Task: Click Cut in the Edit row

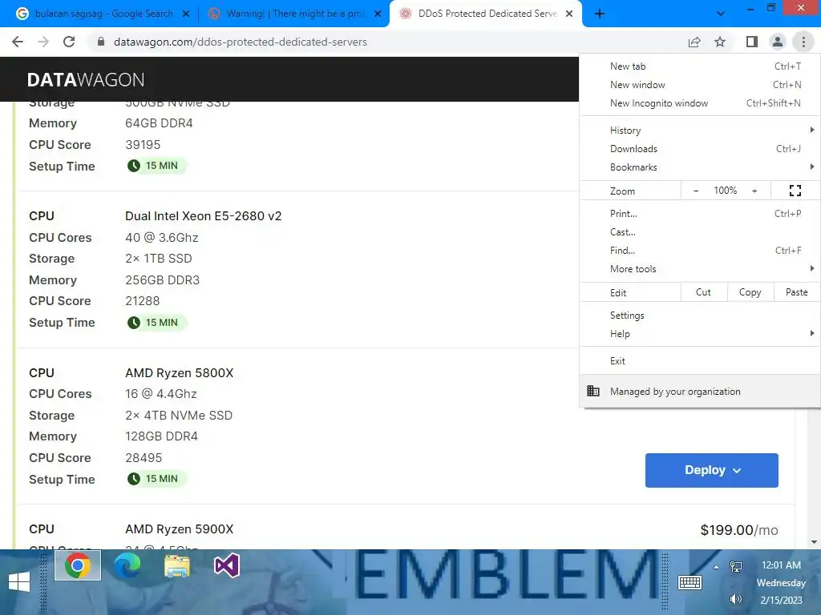Action: pyautogui.click(x=703, y=292)
